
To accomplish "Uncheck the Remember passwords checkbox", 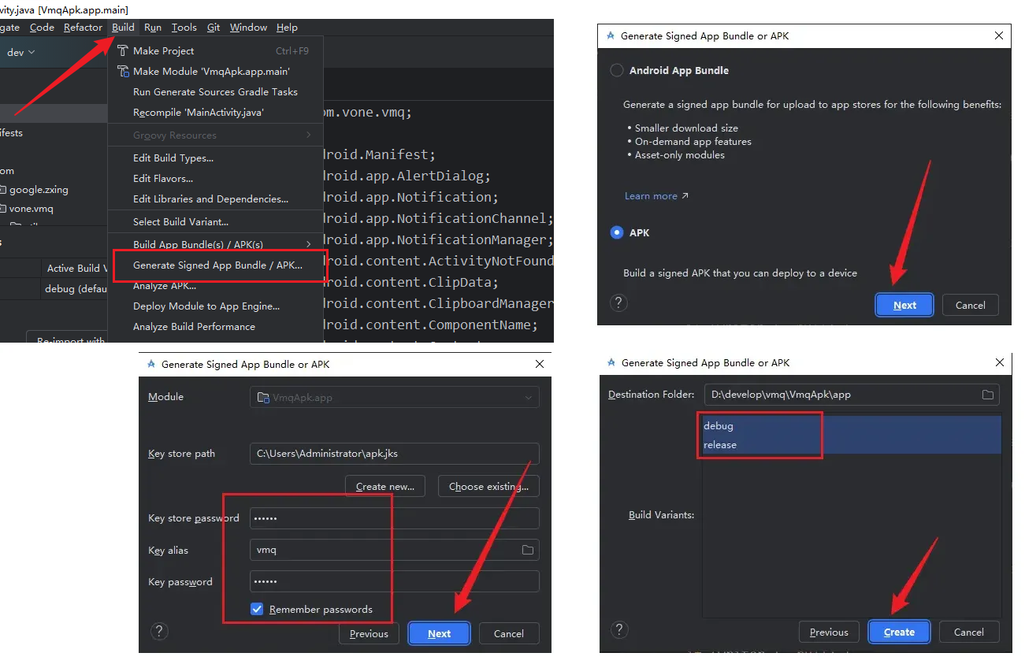I will pos(257,609).
